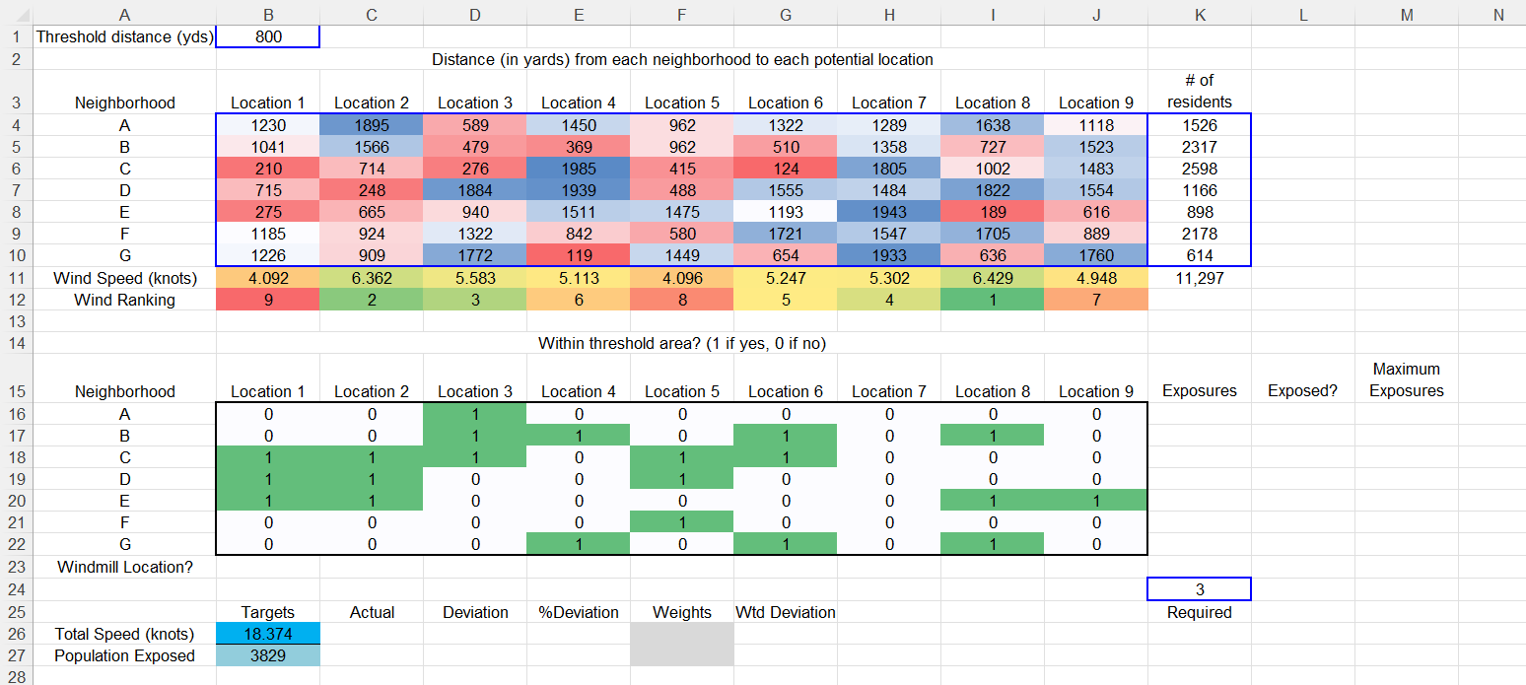
Task: Click the red cell showing 210
Action: [x=268, y=169]
